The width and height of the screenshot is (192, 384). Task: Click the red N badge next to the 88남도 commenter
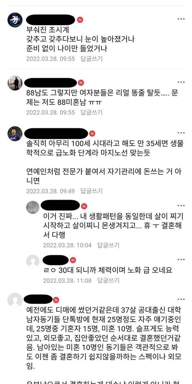pyautogui.click(x=81, y=82)
